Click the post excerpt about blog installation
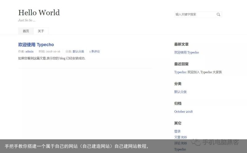 52,58
